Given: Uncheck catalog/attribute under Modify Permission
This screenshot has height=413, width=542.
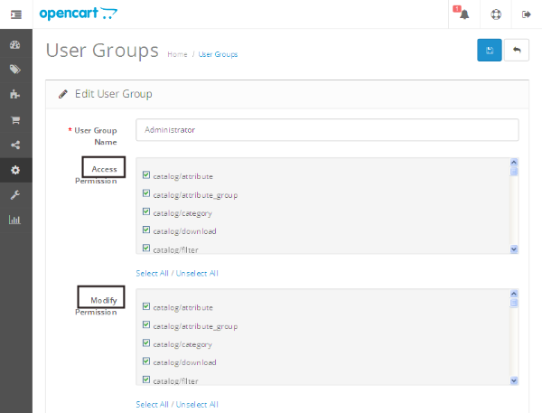Looking at the screenshot, I should tap(146, 306).
